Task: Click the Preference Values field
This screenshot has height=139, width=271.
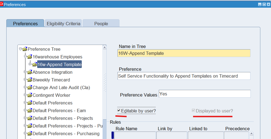Action: coord(204,94)
